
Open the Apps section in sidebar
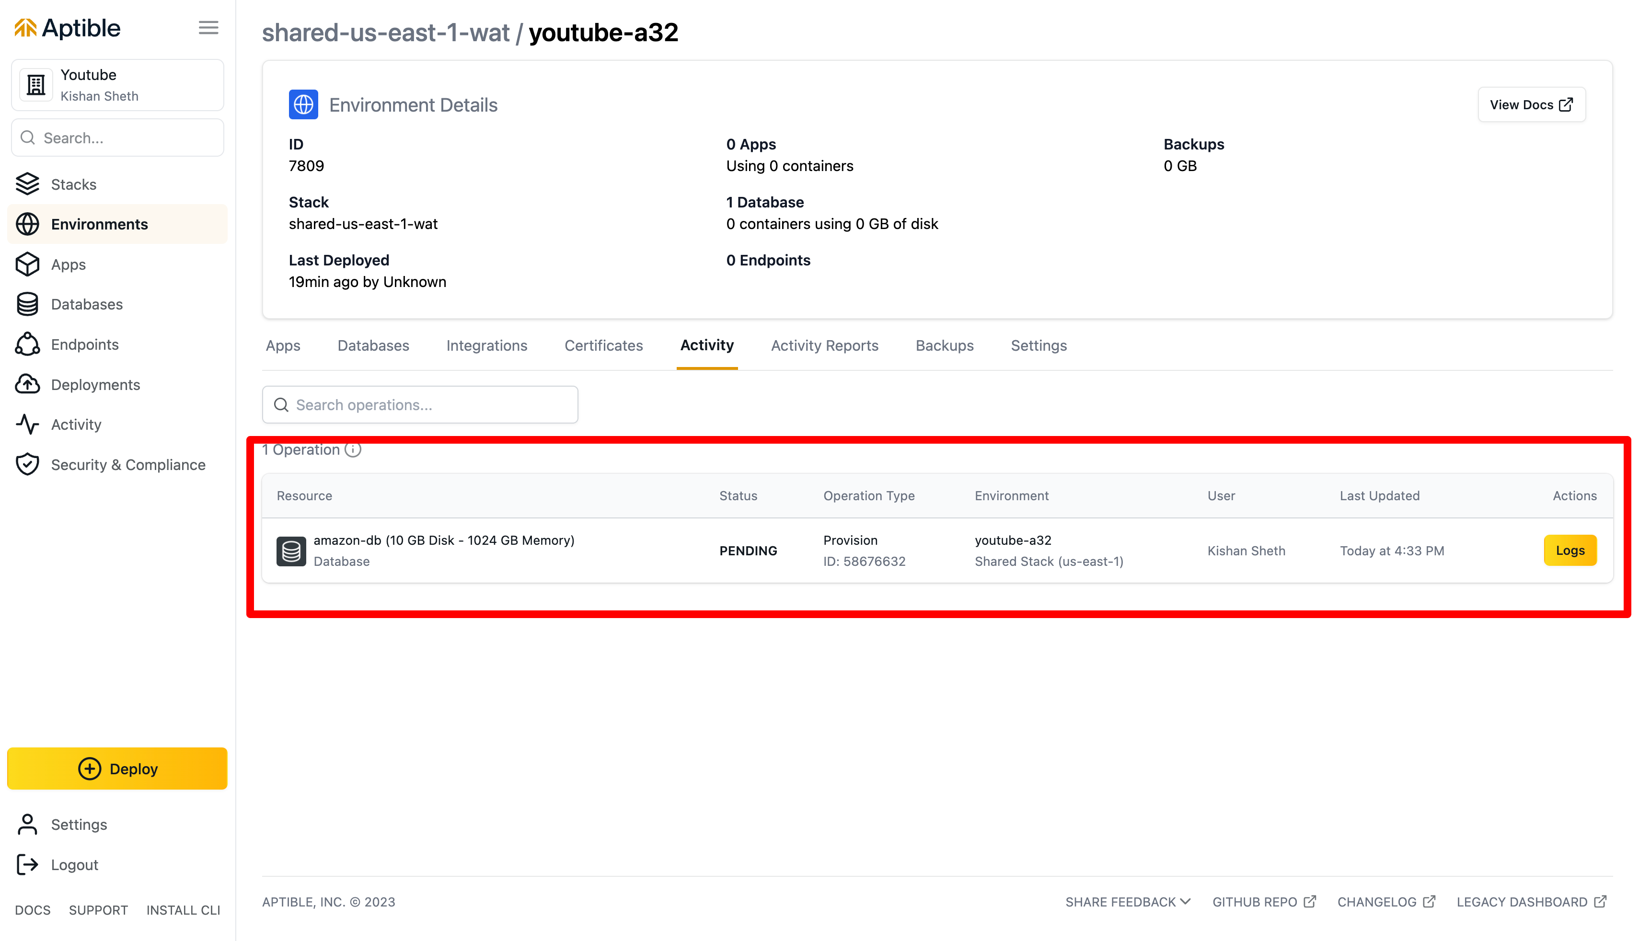point(68,264)
